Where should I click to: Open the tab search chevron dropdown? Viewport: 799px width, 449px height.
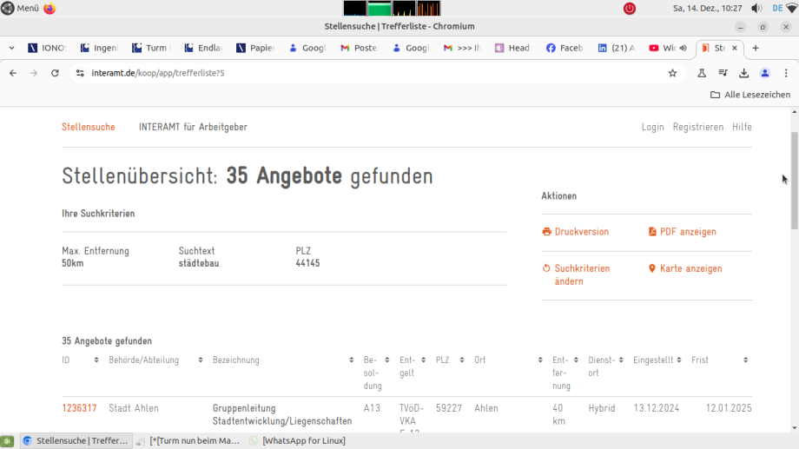point(11,48)
